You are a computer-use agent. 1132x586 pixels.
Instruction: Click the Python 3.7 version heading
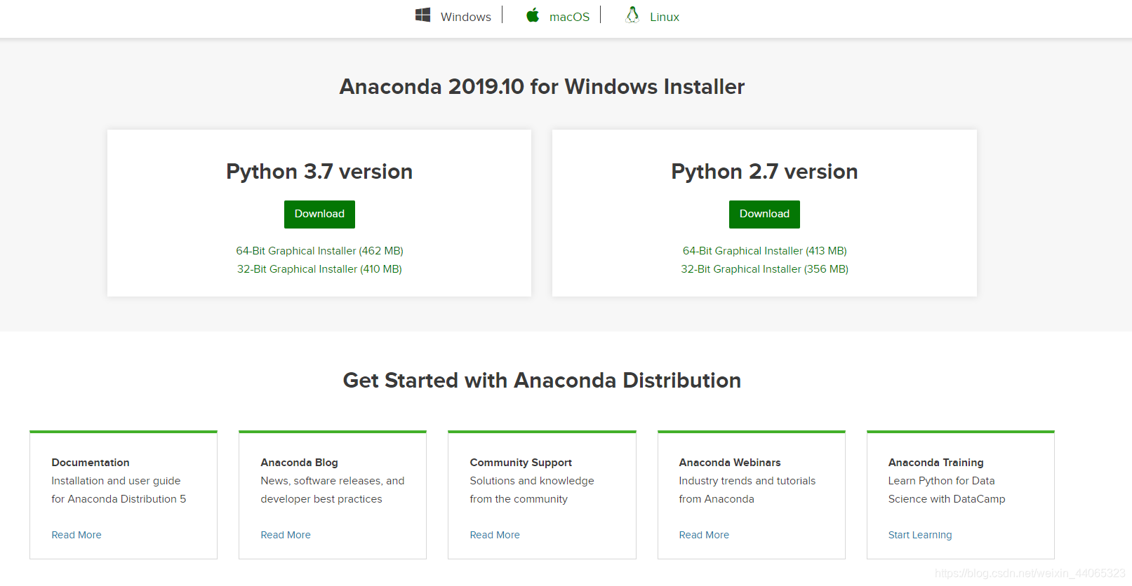tap(319, 172)
